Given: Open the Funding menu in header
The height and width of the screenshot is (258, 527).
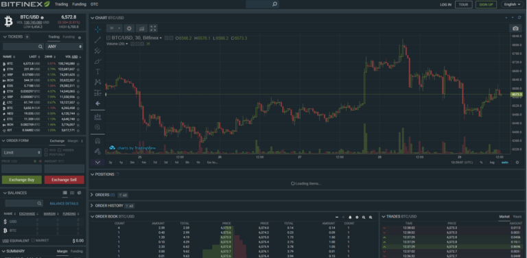Looking at the screenshot, I should click(79, 4).
